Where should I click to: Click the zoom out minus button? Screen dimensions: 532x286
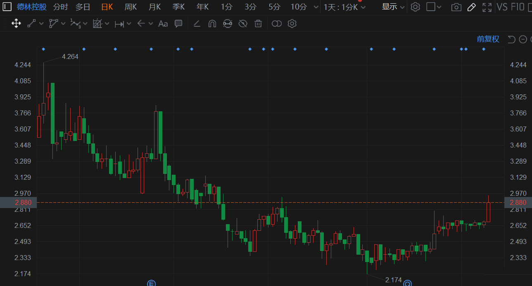(x=523, y=39)
